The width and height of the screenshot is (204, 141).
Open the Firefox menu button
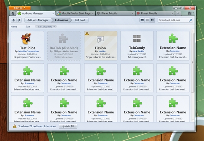tap(20, 8)
